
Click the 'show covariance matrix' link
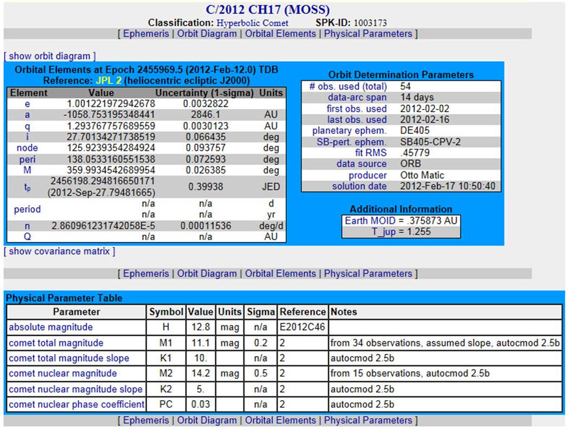click(60, 251)
